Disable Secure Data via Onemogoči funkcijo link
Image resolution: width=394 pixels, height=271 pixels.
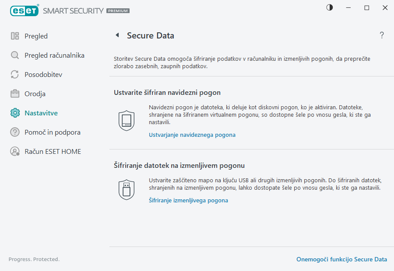pyautogui.click(x=341, y=259)
